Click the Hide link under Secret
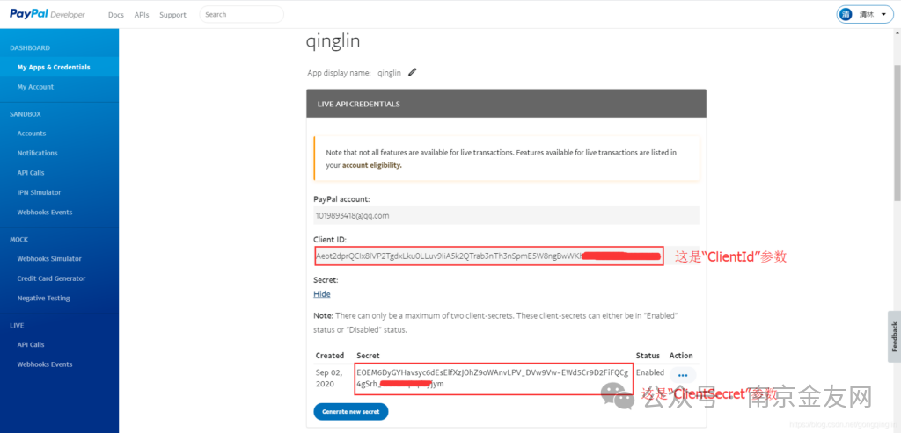901x433 pixels. pos(322,294)
